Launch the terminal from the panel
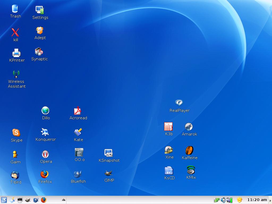Screen dimensions: 272x204 [20, 200]
